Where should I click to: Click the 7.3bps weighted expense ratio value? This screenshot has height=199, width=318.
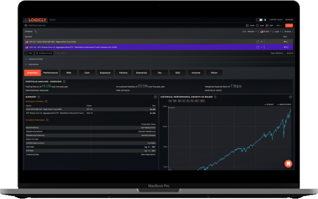click(x=236, y=86)
